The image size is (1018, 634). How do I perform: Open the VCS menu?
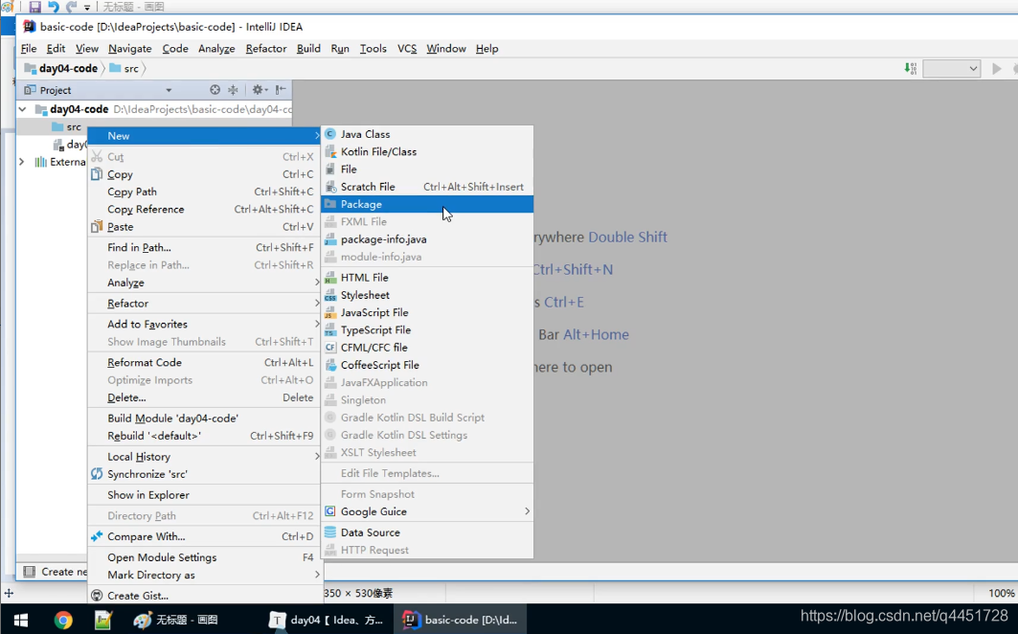click(x=407, y=49)
